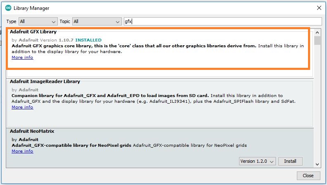Image resolution: width=327 pixels, height=185 pixels.
Task: Expand the Topic filter dropdown
Action: 97,21
